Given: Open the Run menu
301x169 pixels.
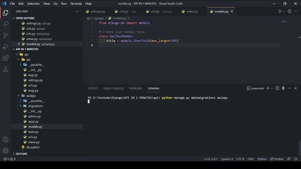Looking at the screenshot, I should pos(64,3).
